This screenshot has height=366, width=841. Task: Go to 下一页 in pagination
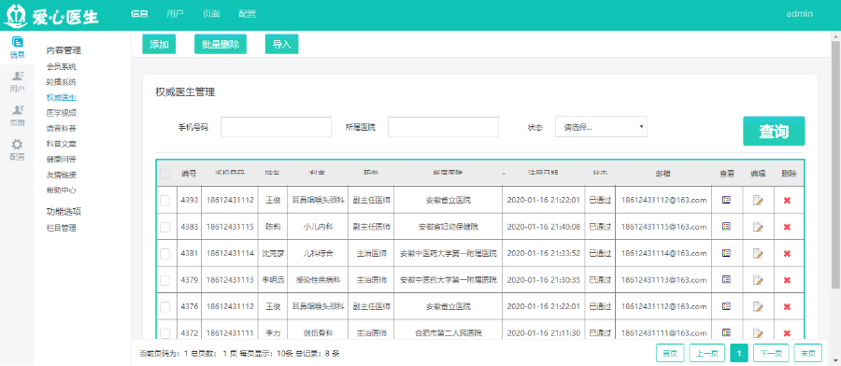[771, 353]
